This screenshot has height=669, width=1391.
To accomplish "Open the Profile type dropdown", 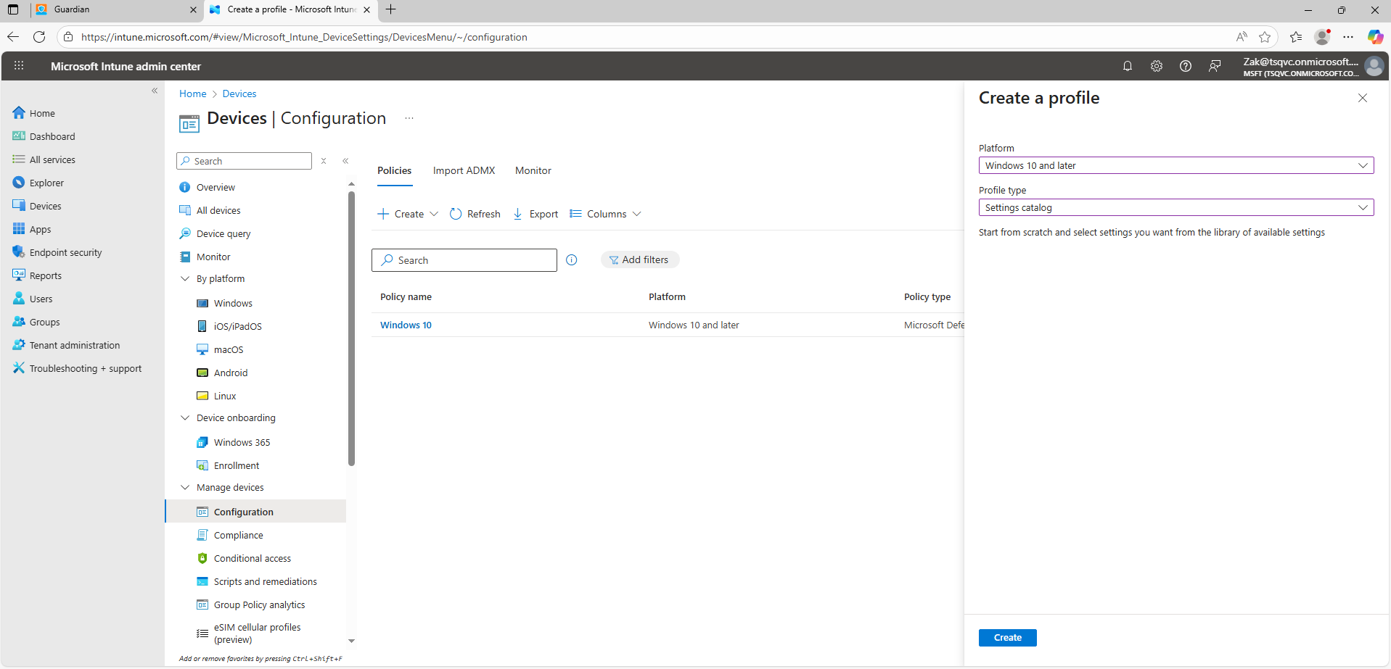I will coord(1175,207).
